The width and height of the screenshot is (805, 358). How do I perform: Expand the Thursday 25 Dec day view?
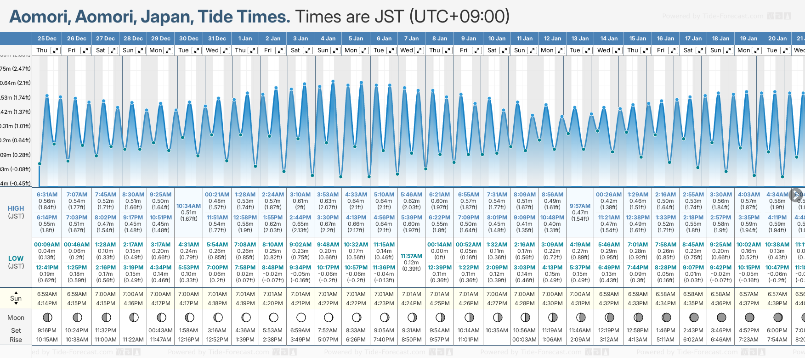pyautogui.click(x=56, y=50)
